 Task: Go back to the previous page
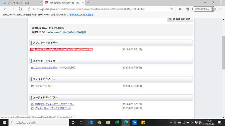[x=5, y=9]
